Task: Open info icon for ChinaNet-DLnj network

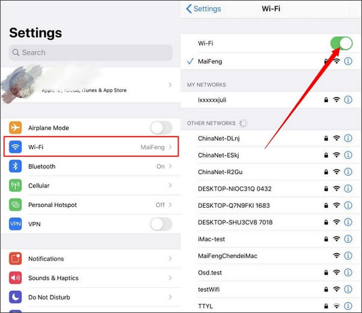Action: pos(348,138)
